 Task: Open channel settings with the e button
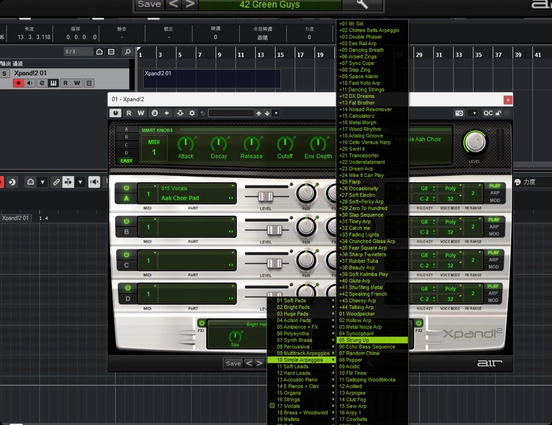(42, 83)
